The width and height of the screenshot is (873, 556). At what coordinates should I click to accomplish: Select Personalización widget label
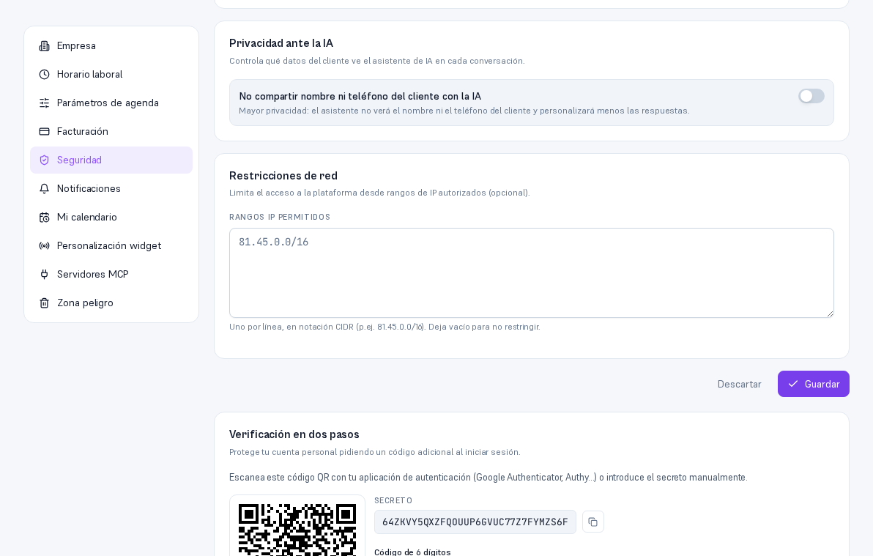point(109,245)
